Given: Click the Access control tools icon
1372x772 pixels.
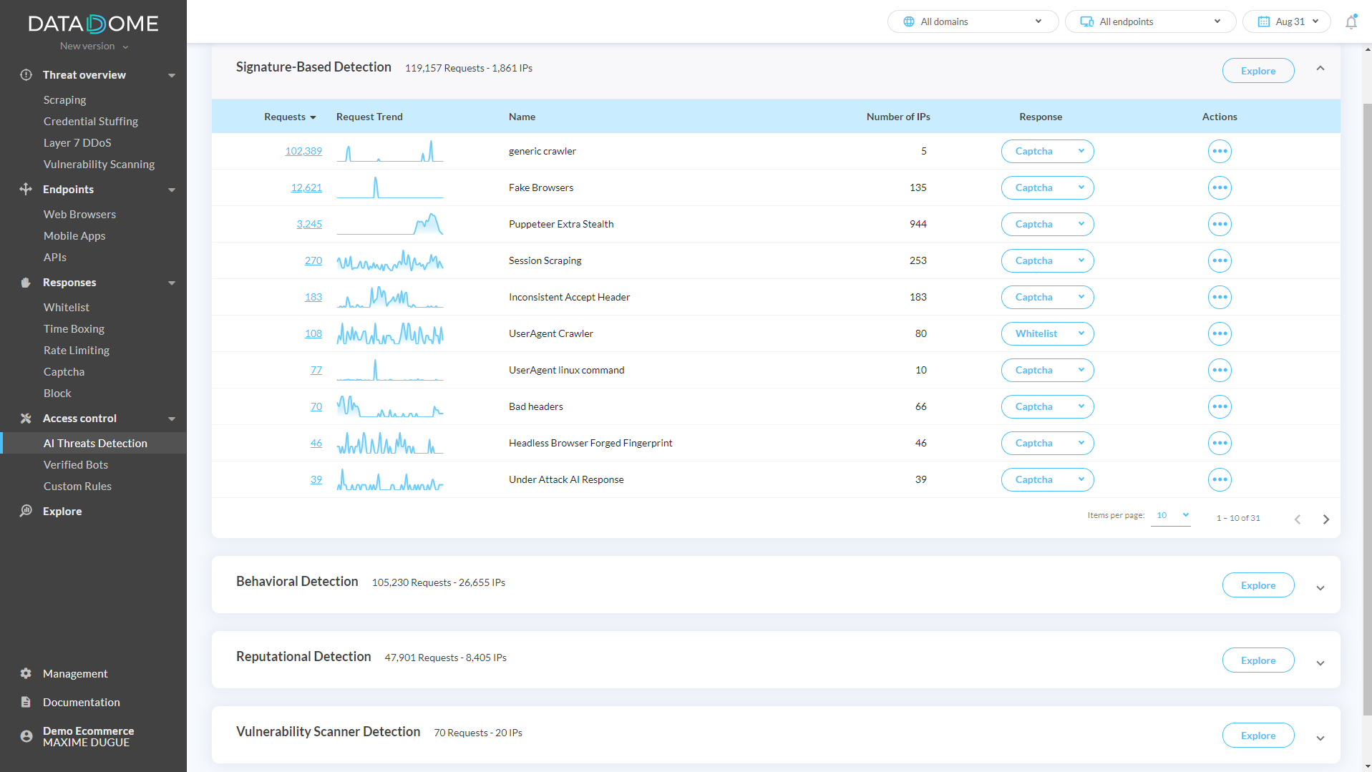Looking at the screenshot, I should [26, 418].
